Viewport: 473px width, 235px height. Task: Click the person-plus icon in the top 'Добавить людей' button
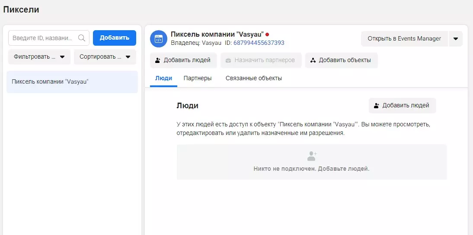click(158, 60)
